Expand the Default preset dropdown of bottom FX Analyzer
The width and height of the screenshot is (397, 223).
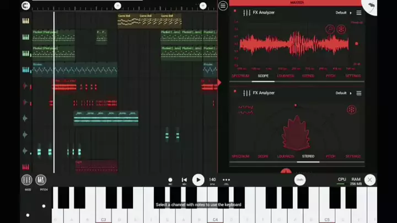344,93
